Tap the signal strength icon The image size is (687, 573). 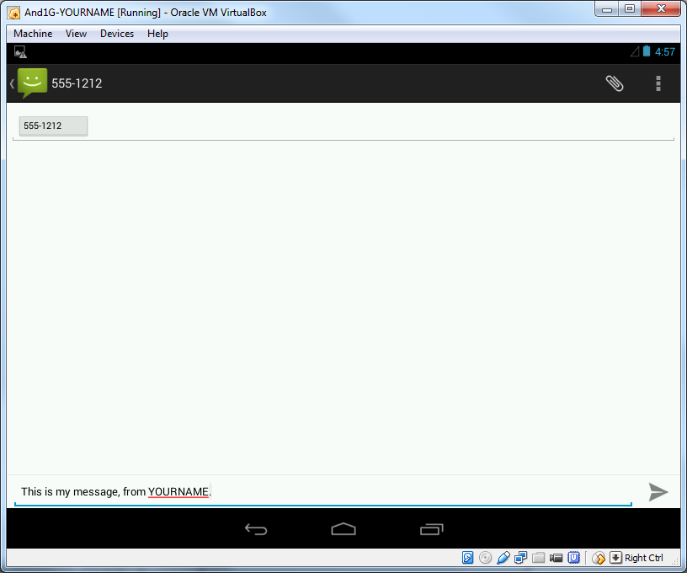tap(635, 51)
